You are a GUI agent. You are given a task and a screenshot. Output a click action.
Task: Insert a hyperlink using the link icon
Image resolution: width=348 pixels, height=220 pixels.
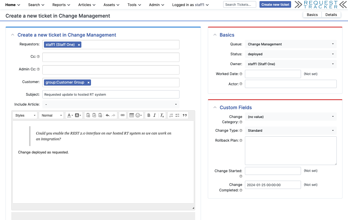pyautogui.click(x=122, y=115)
